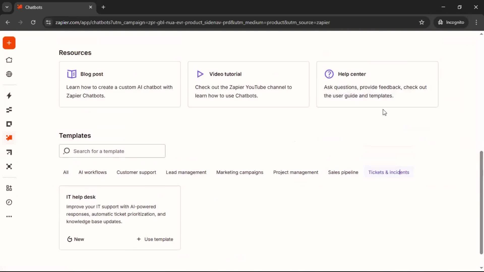Viewport: 484px width, 272px height.
Task: Select the Customer support filter
Action: (x=136, y=172)
